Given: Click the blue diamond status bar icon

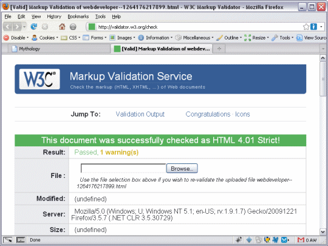Looking at the screenshot, I should (249, 240).
